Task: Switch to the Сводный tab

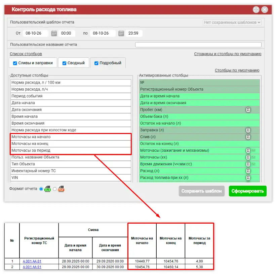Action: coord(74,63)
